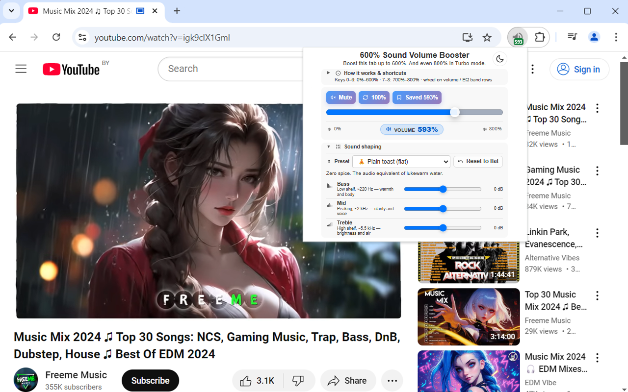This screenshot has height=392, width=628.
Task: Go forward to the next page
Action: (x=34, y=37)
